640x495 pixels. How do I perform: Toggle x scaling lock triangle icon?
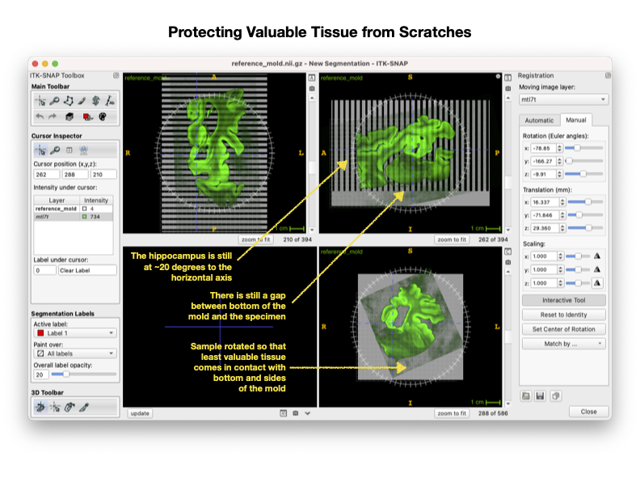point(596,256)
